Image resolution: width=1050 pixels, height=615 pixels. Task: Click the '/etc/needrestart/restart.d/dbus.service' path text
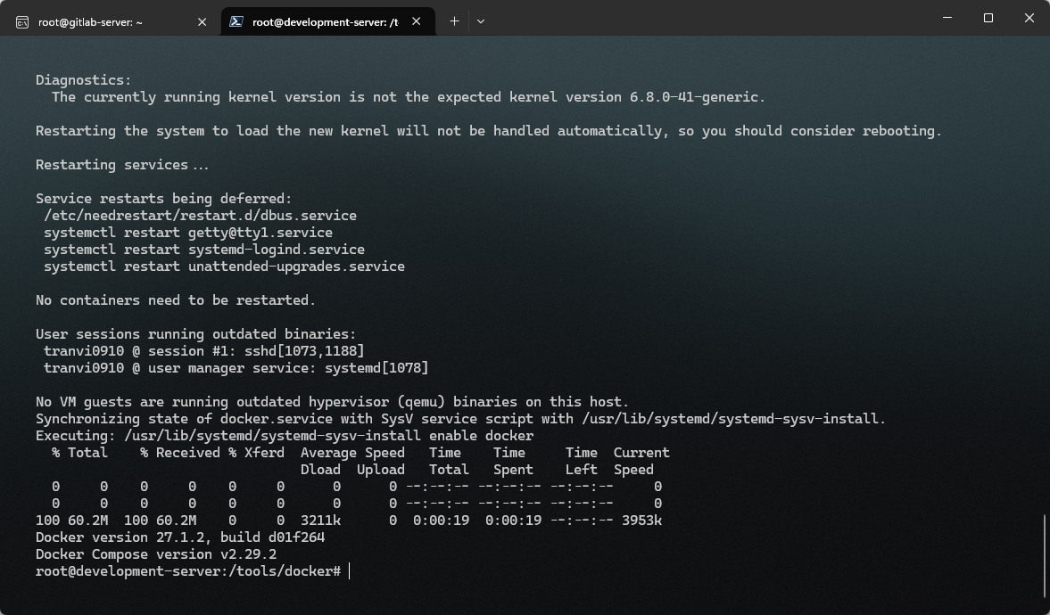pyautogui.click(x=200, y=216)
